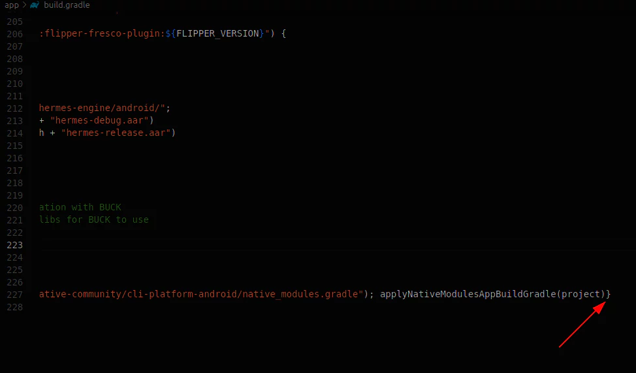Viewport: 636px width, 373px height.
Task: Click line number 212 in gutter
Action: [15, 108]
